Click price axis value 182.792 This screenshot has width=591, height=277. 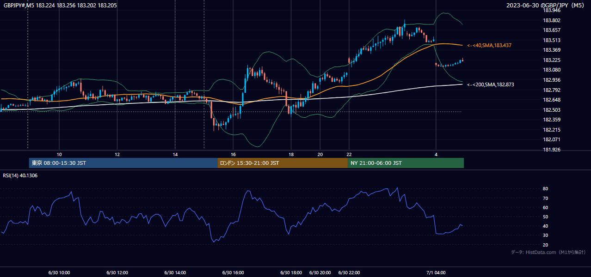pyautogui.click(x=551, y=90)
